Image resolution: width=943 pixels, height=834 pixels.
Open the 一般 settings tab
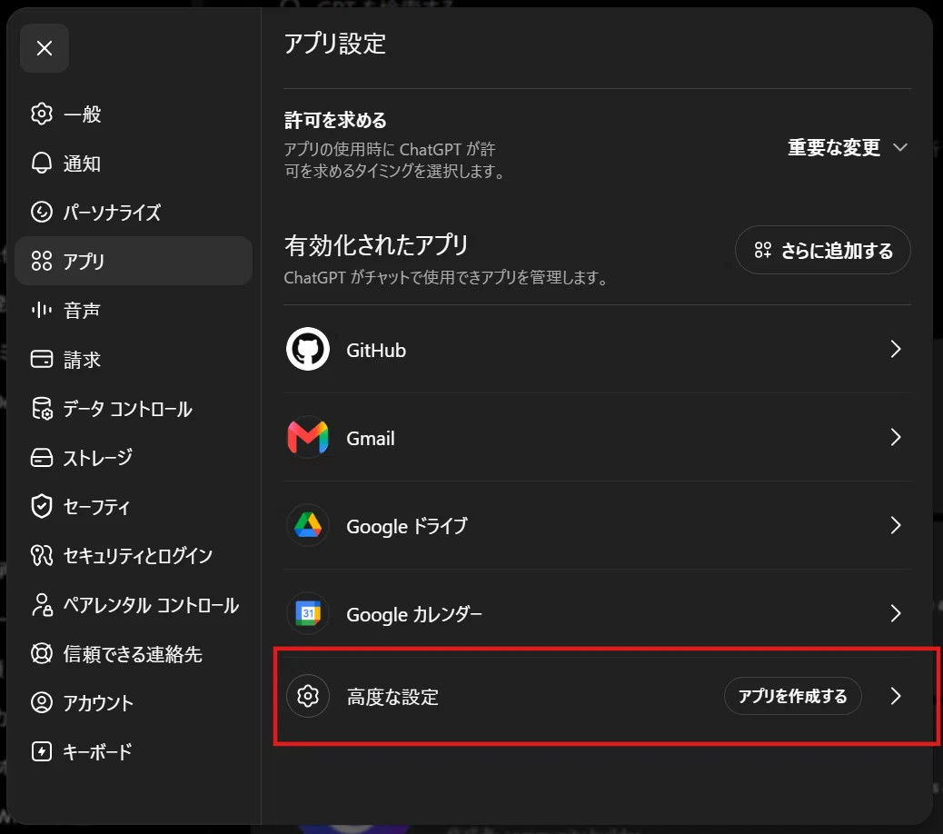[134, 114]
